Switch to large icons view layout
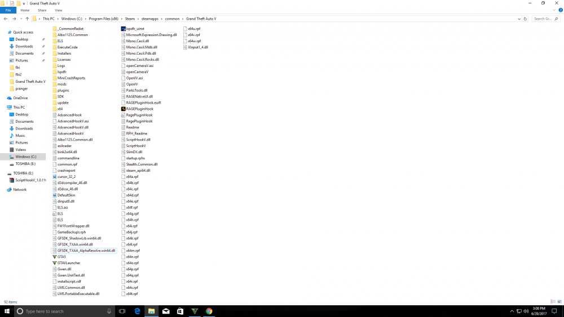564x317 pixels. pos(559,302)
